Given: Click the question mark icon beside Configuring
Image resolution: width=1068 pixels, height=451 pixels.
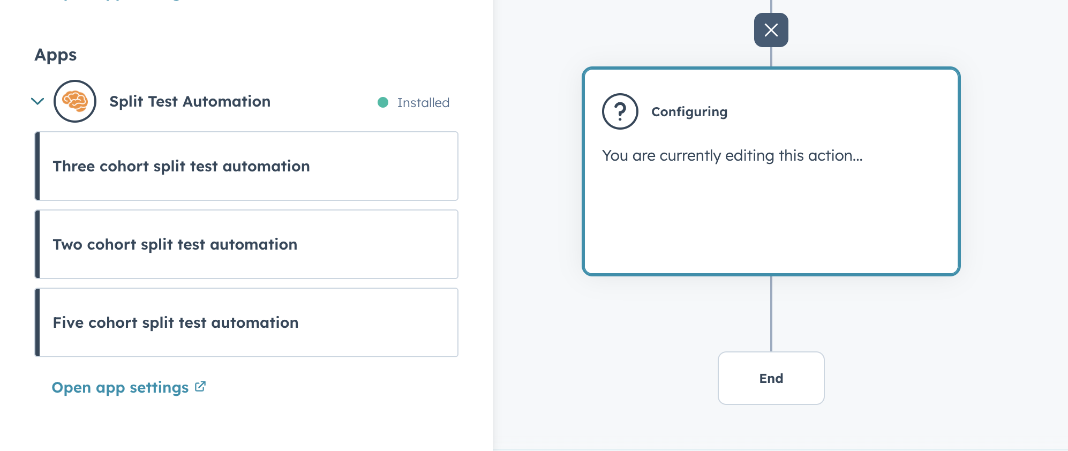Looking at the screenshot, I should click(x=621, y=111).
